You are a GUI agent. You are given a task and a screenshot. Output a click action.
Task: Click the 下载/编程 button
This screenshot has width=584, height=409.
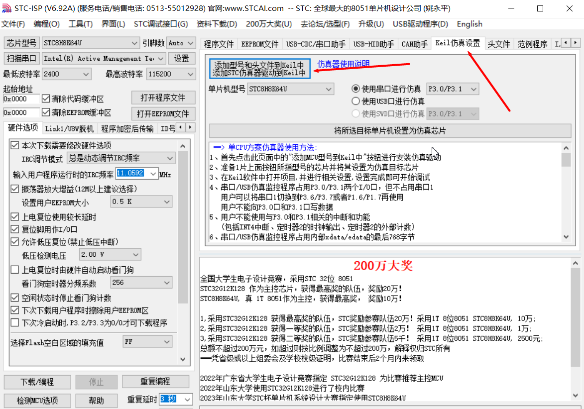pos(37,382)
